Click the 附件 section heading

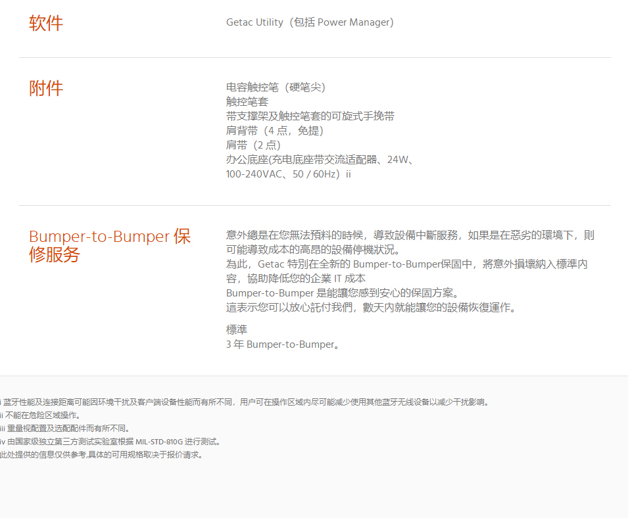coord(45,89)
